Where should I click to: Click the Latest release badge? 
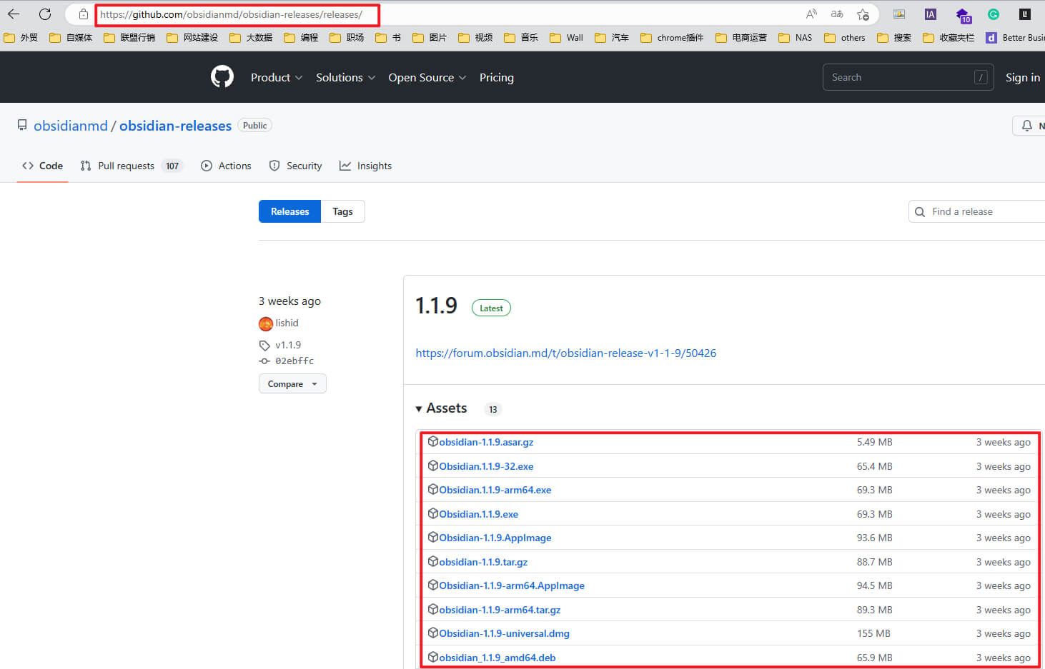(491, 308)
